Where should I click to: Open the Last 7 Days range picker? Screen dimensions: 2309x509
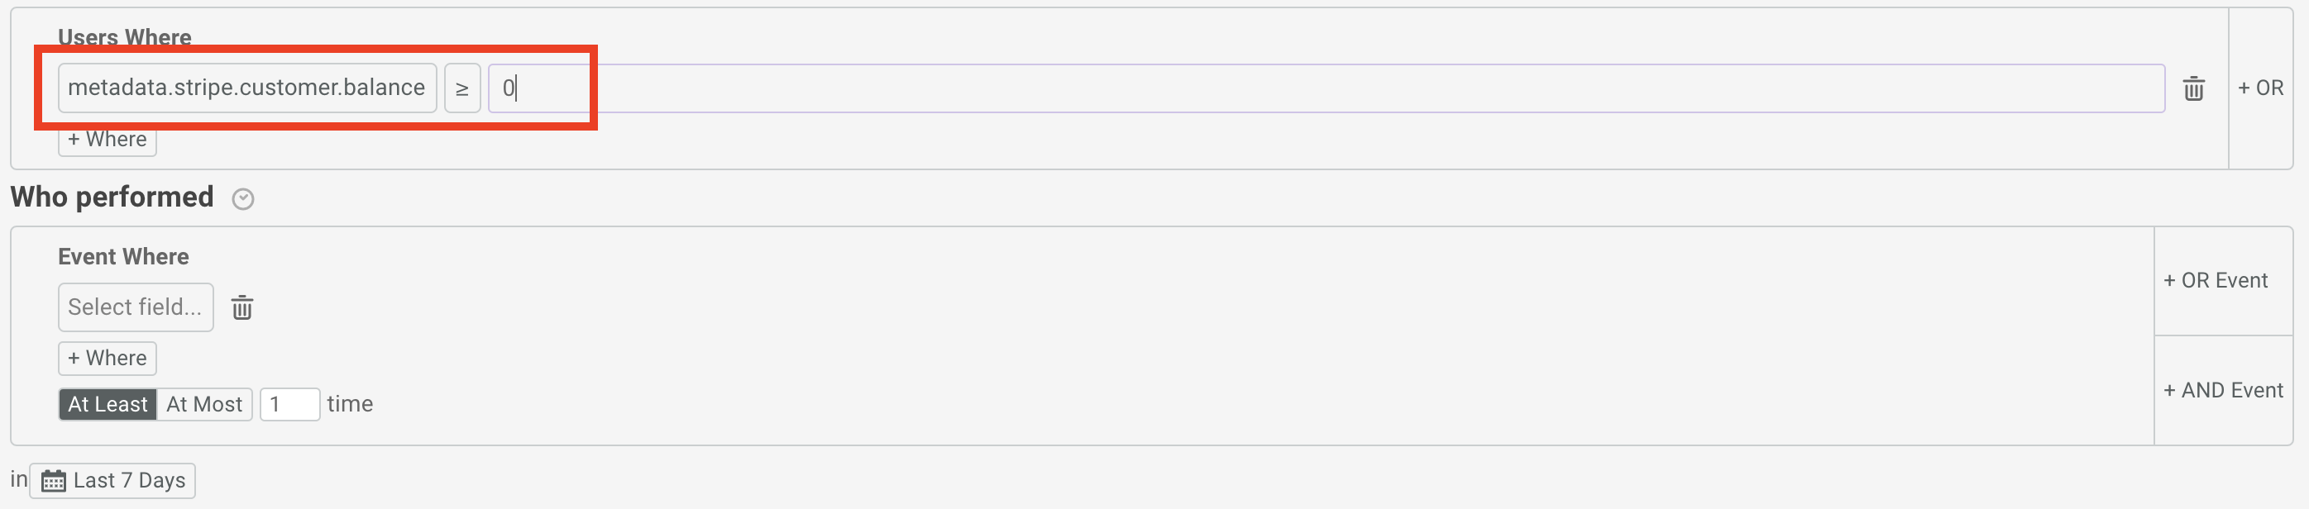click(x=113, y=481)
